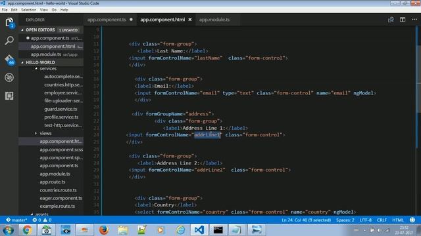The image size is (421, 236).
Task: Click the unsaved dot on app.component.ts tab
Action: click(x=131, y=19)
